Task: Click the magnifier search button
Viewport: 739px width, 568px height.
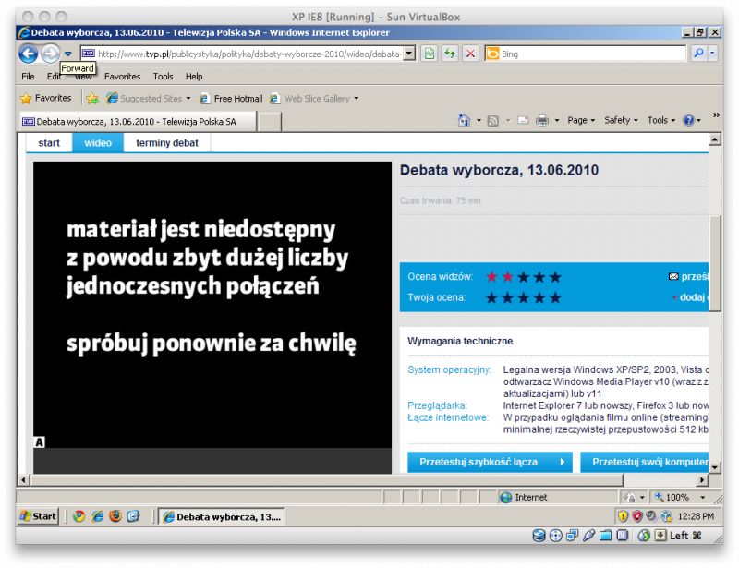Action: pyautogui.click(x=699, y=54)
